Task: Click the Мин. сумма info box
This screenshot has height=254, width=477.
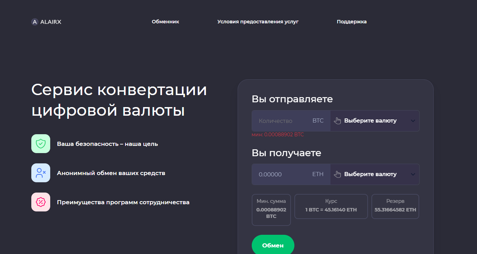Action: tap(271, 210)
